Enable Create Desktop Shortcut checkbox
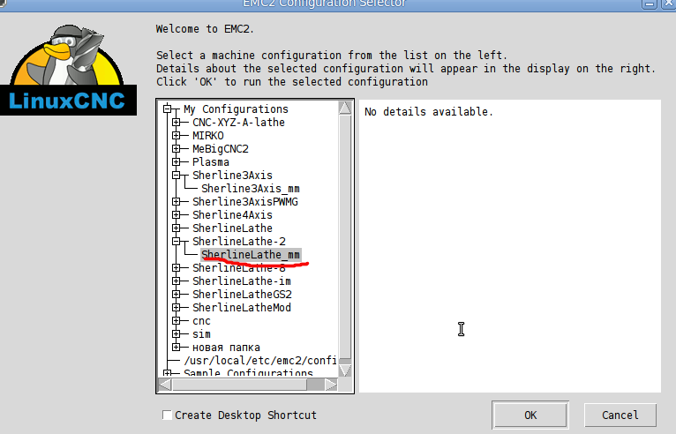This screenshot has height=434, width=676. 167,415
